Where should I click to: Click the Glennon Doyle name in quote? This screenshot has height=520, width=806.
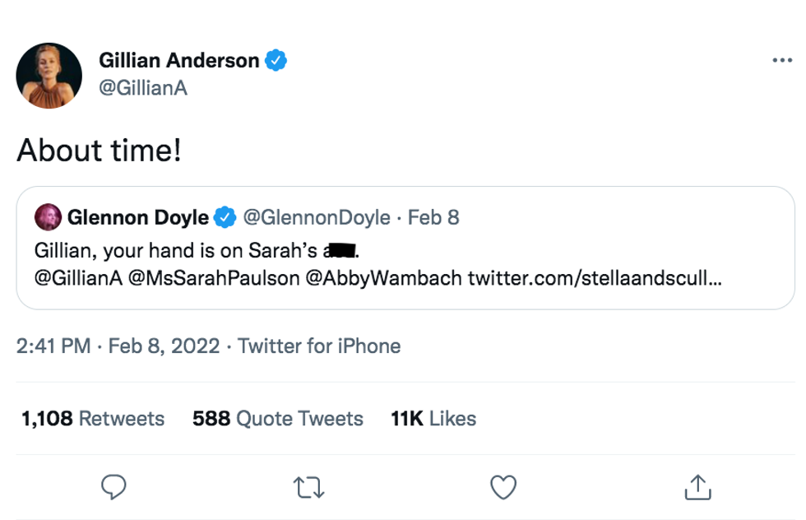[139, 217]
